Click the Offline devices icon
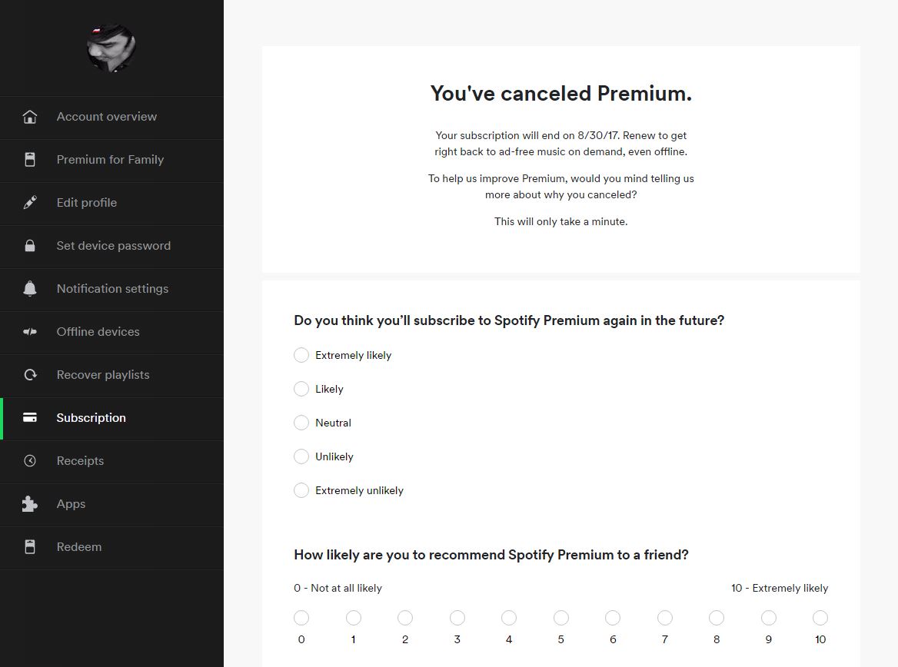Screen dimensions: 898x667 click(29, 332)
